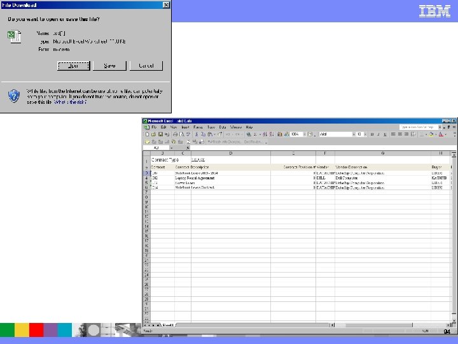Open the Data menu
This screenshot has width=458, height=344.
[x=223, y=127]
